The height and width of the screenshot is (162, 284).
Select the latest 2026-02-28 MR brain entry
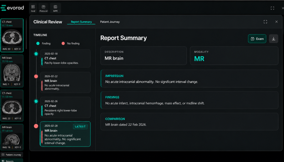[x=65, y=134]
